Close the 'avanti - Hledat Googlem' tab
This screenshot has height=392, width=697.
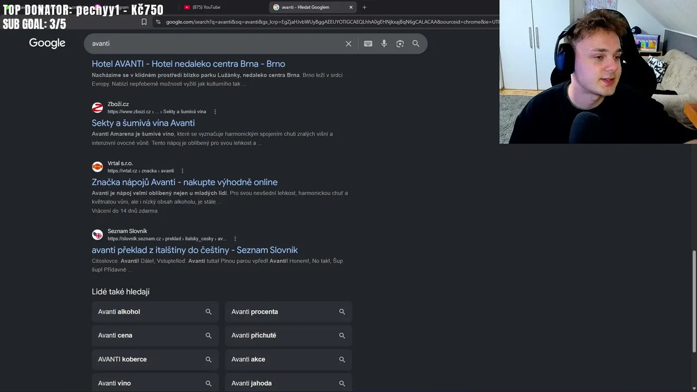tap(351, 7)
